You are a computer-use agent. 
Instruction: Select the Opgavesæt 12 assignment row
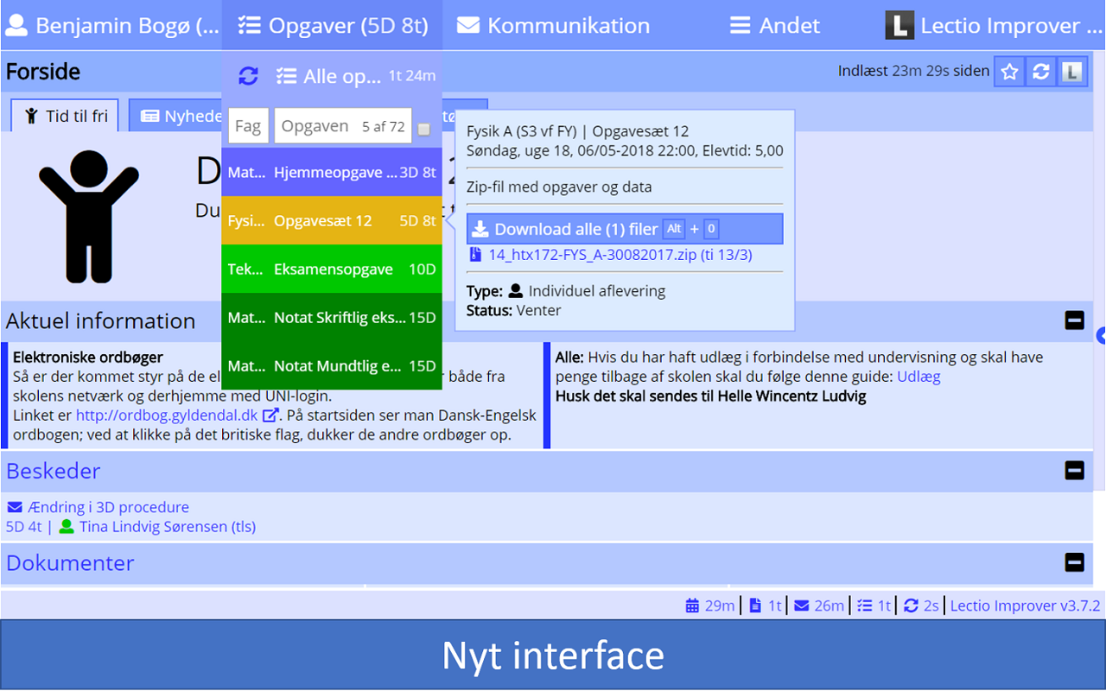tap(332, 220)
